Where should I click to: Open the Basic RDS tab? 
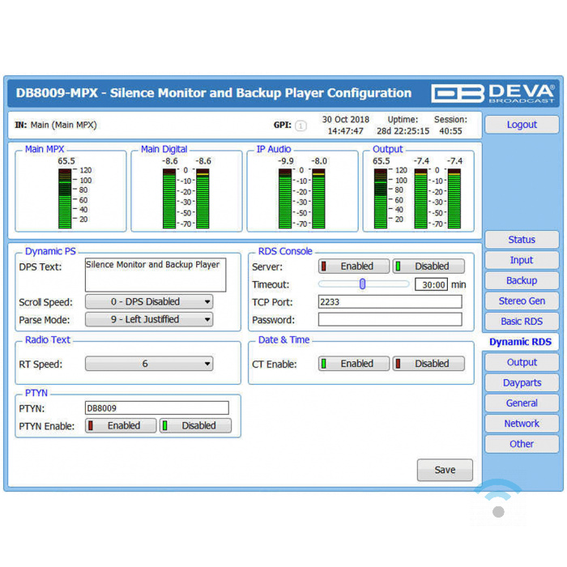[522, 322]
